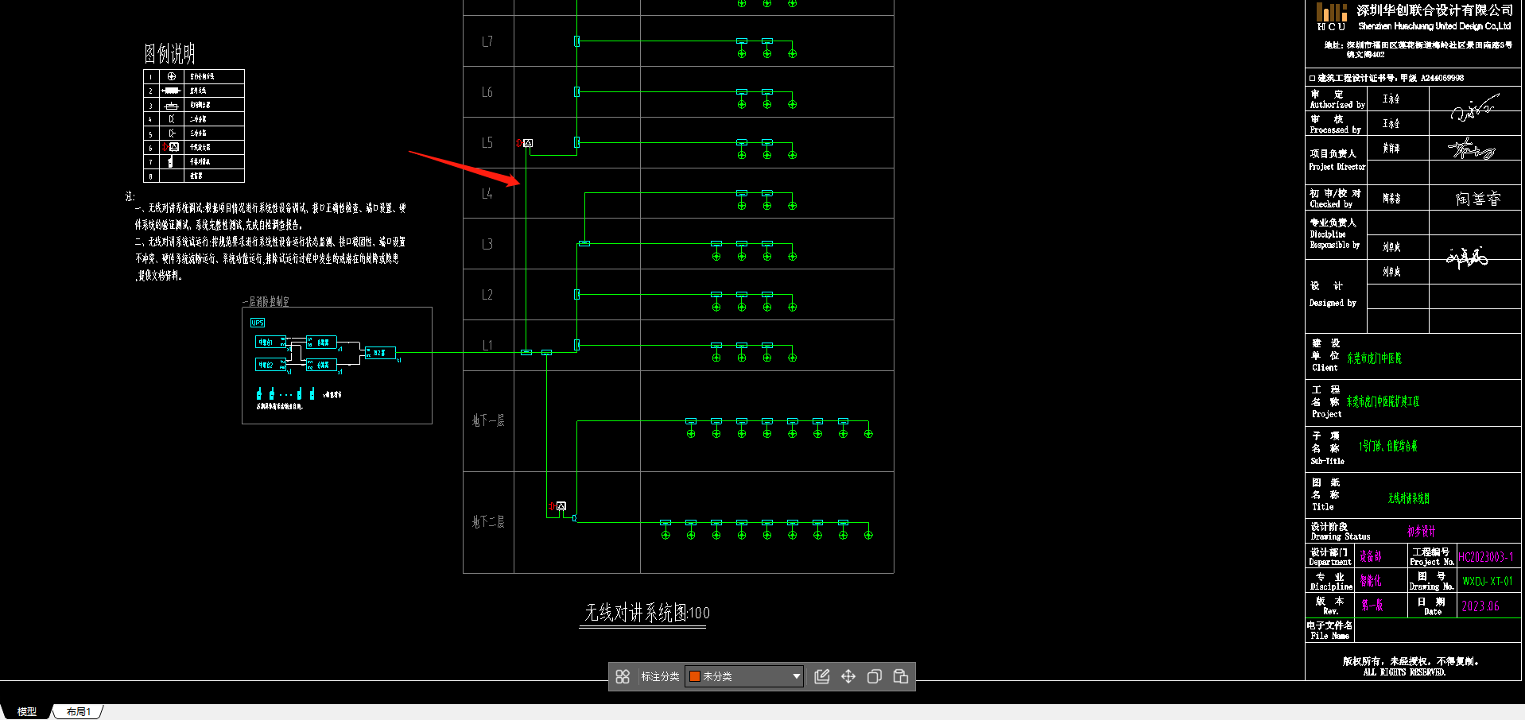Click project number HC2023003-1
Screen dimensions: 1525x720
coord(1486,557)
